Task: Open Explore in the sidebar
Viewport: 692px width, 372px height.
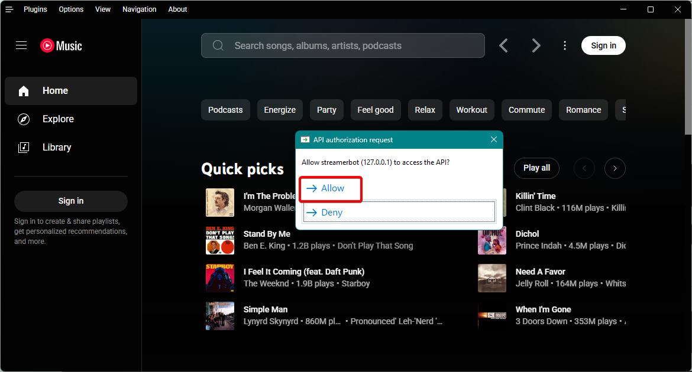Action: click(x=70, y=119)
